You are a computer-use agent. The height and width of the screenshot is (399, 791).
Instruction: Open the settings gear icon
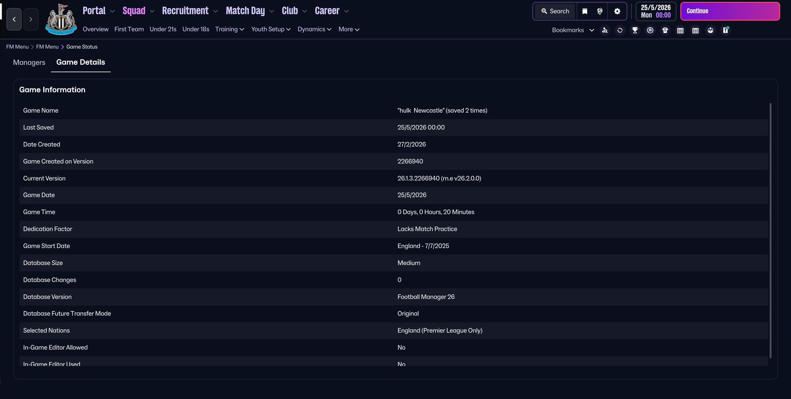point(617,11)
